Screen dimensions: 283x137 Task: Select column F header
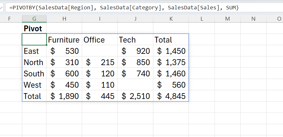coord(9,19)
